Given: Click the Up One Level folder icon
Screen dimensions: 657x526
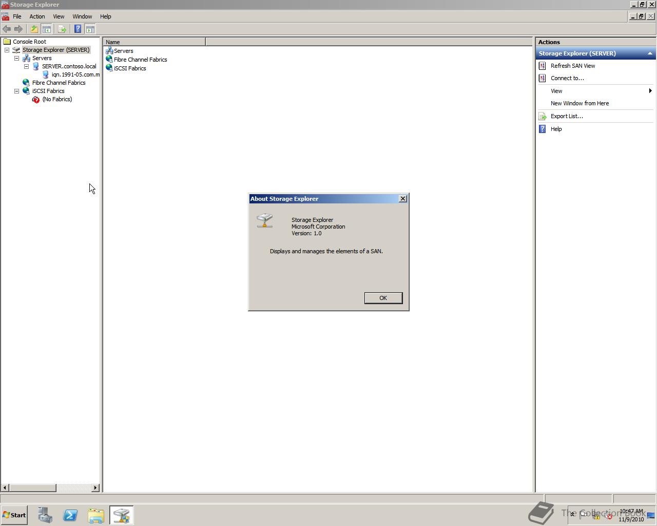Looking at the screenshot, I should [34, 29].
